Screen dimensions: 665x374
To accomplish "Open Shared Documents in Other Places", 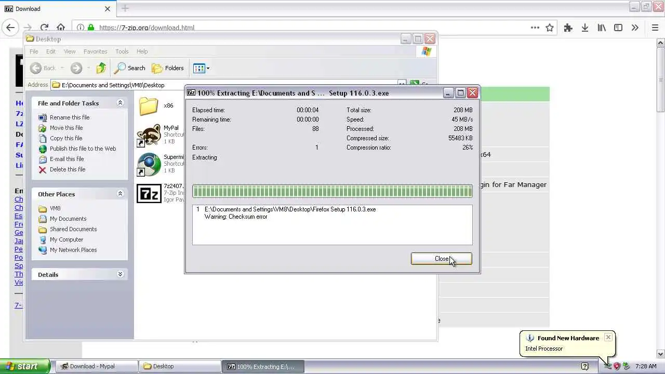I will (x=73, y=229).
